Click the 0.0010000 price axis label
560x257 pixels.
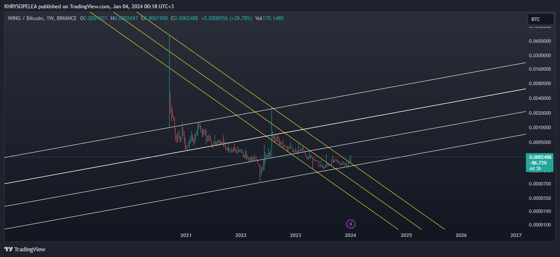pyautogui.click(x=540, y=128)
